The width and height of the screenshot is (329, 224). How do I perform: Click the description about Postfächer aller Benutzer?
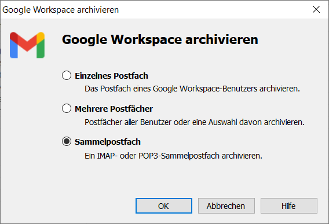point(195,122)
